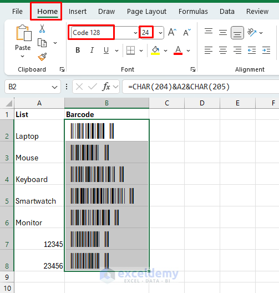Image resolution: width=279 pixels, height=293 pixels.
Task: Cancel formula entry with X icon
Action: (79, 87)
